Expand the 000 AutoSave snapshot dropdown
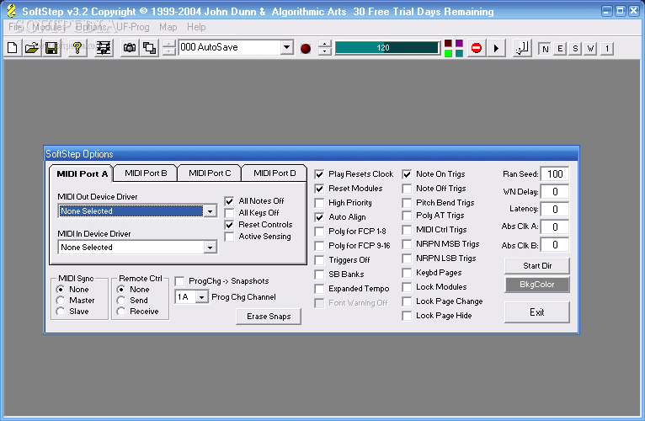The height and width of the screenshot is (421, 645). tap(286, 47)
